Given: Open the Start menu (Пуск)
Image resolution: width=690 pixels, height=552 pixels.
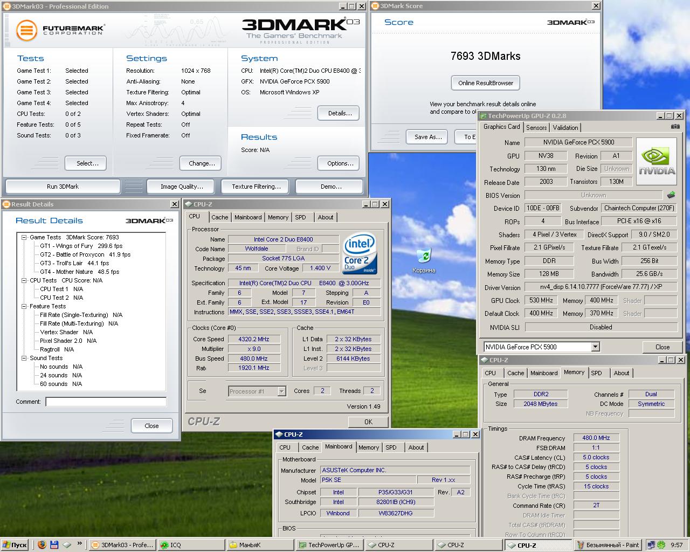Looking at the screenshot, I should [15, 545].
